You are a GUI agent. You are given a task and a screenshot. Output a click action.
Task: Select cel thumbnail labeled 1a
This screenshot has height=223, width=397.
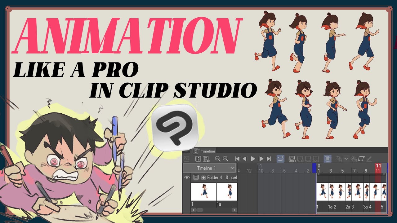coord(227,192)
